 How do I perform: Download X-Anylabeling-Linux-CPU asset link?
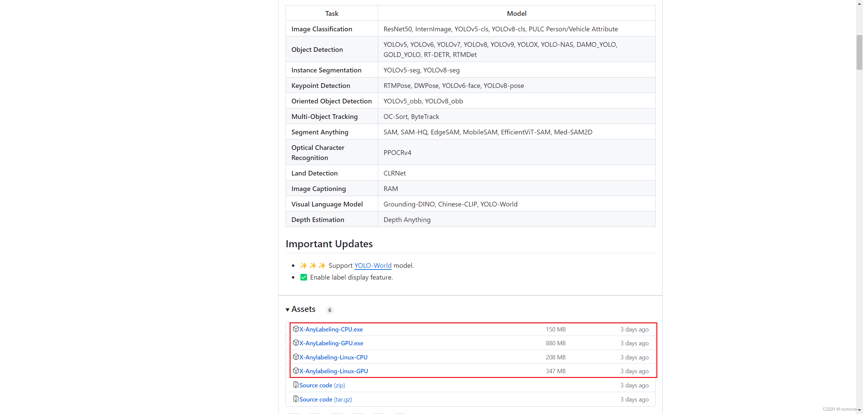[333, 357]
